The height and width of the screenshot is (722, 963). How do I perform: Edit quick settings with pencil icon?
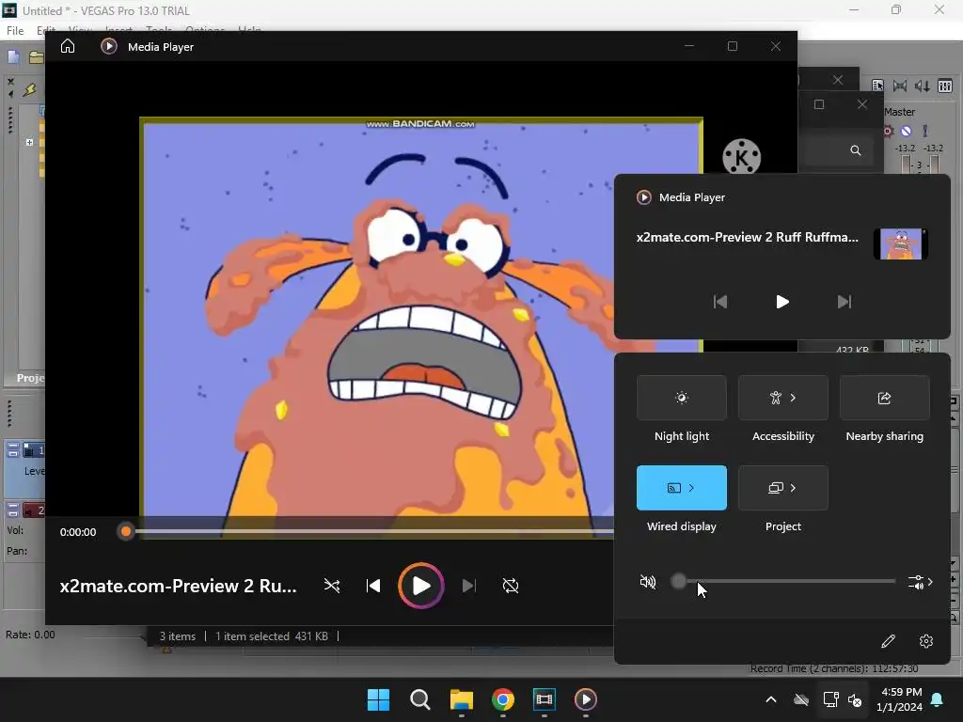pyautogui.click(x=888, y=641)
